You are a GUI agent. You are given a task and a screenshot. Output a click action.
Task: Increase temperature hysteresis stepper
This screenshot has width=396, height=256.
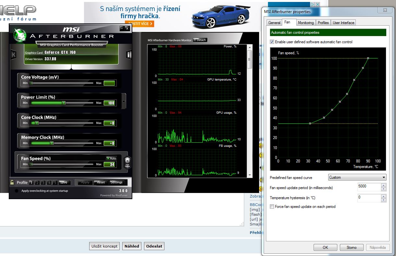tap(384, 196)
